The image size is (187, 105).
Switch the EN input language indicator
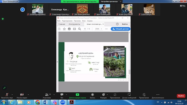[x=158, y=102]
